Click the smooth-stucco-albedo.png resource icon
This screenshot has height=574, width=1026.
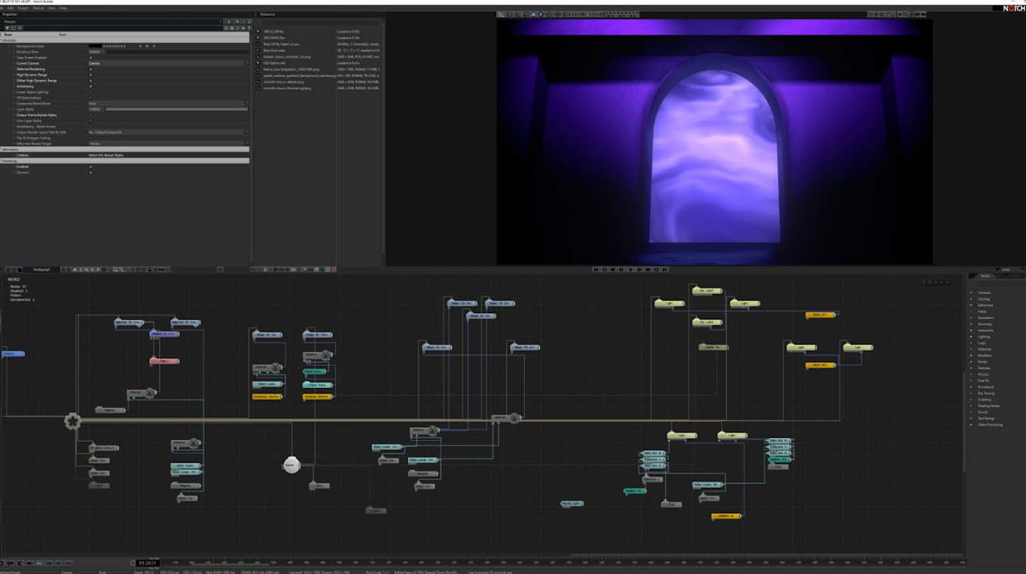coord(258,82)
